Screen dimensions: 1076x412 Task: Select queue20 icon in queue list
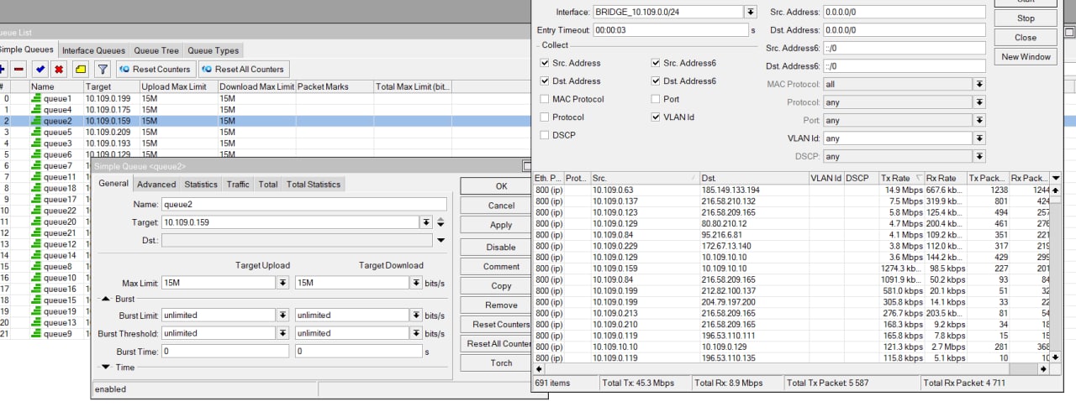click(36, 222)
